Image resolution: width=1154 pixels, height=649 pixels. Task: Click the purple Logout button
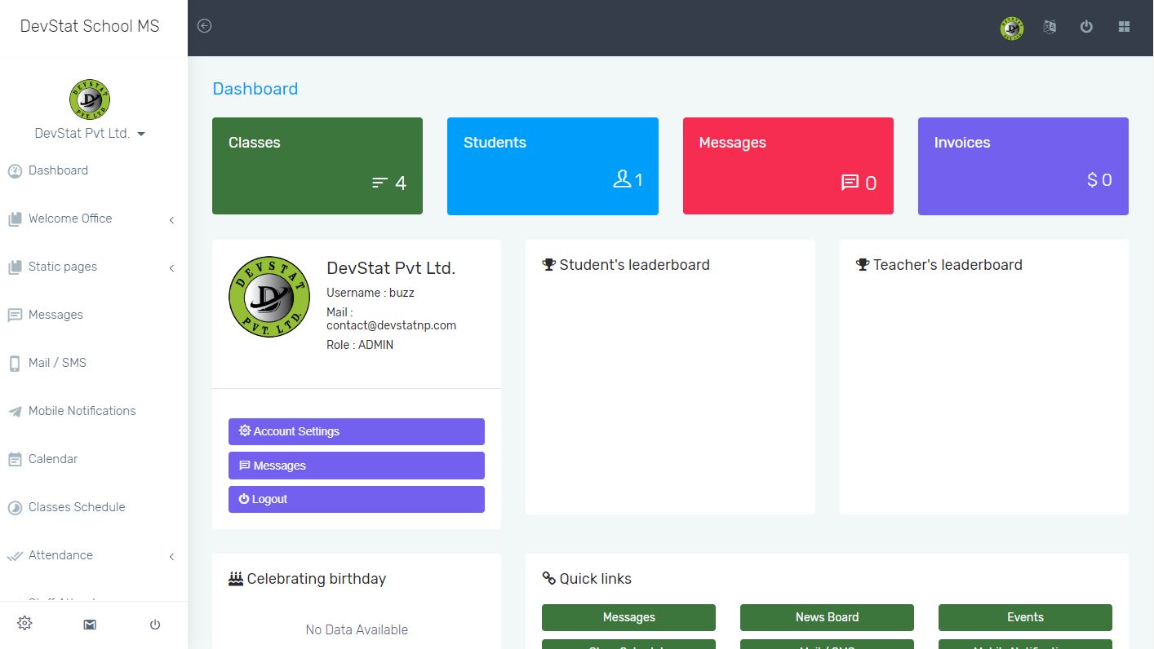pyautogui.click(x=357, y=499)
